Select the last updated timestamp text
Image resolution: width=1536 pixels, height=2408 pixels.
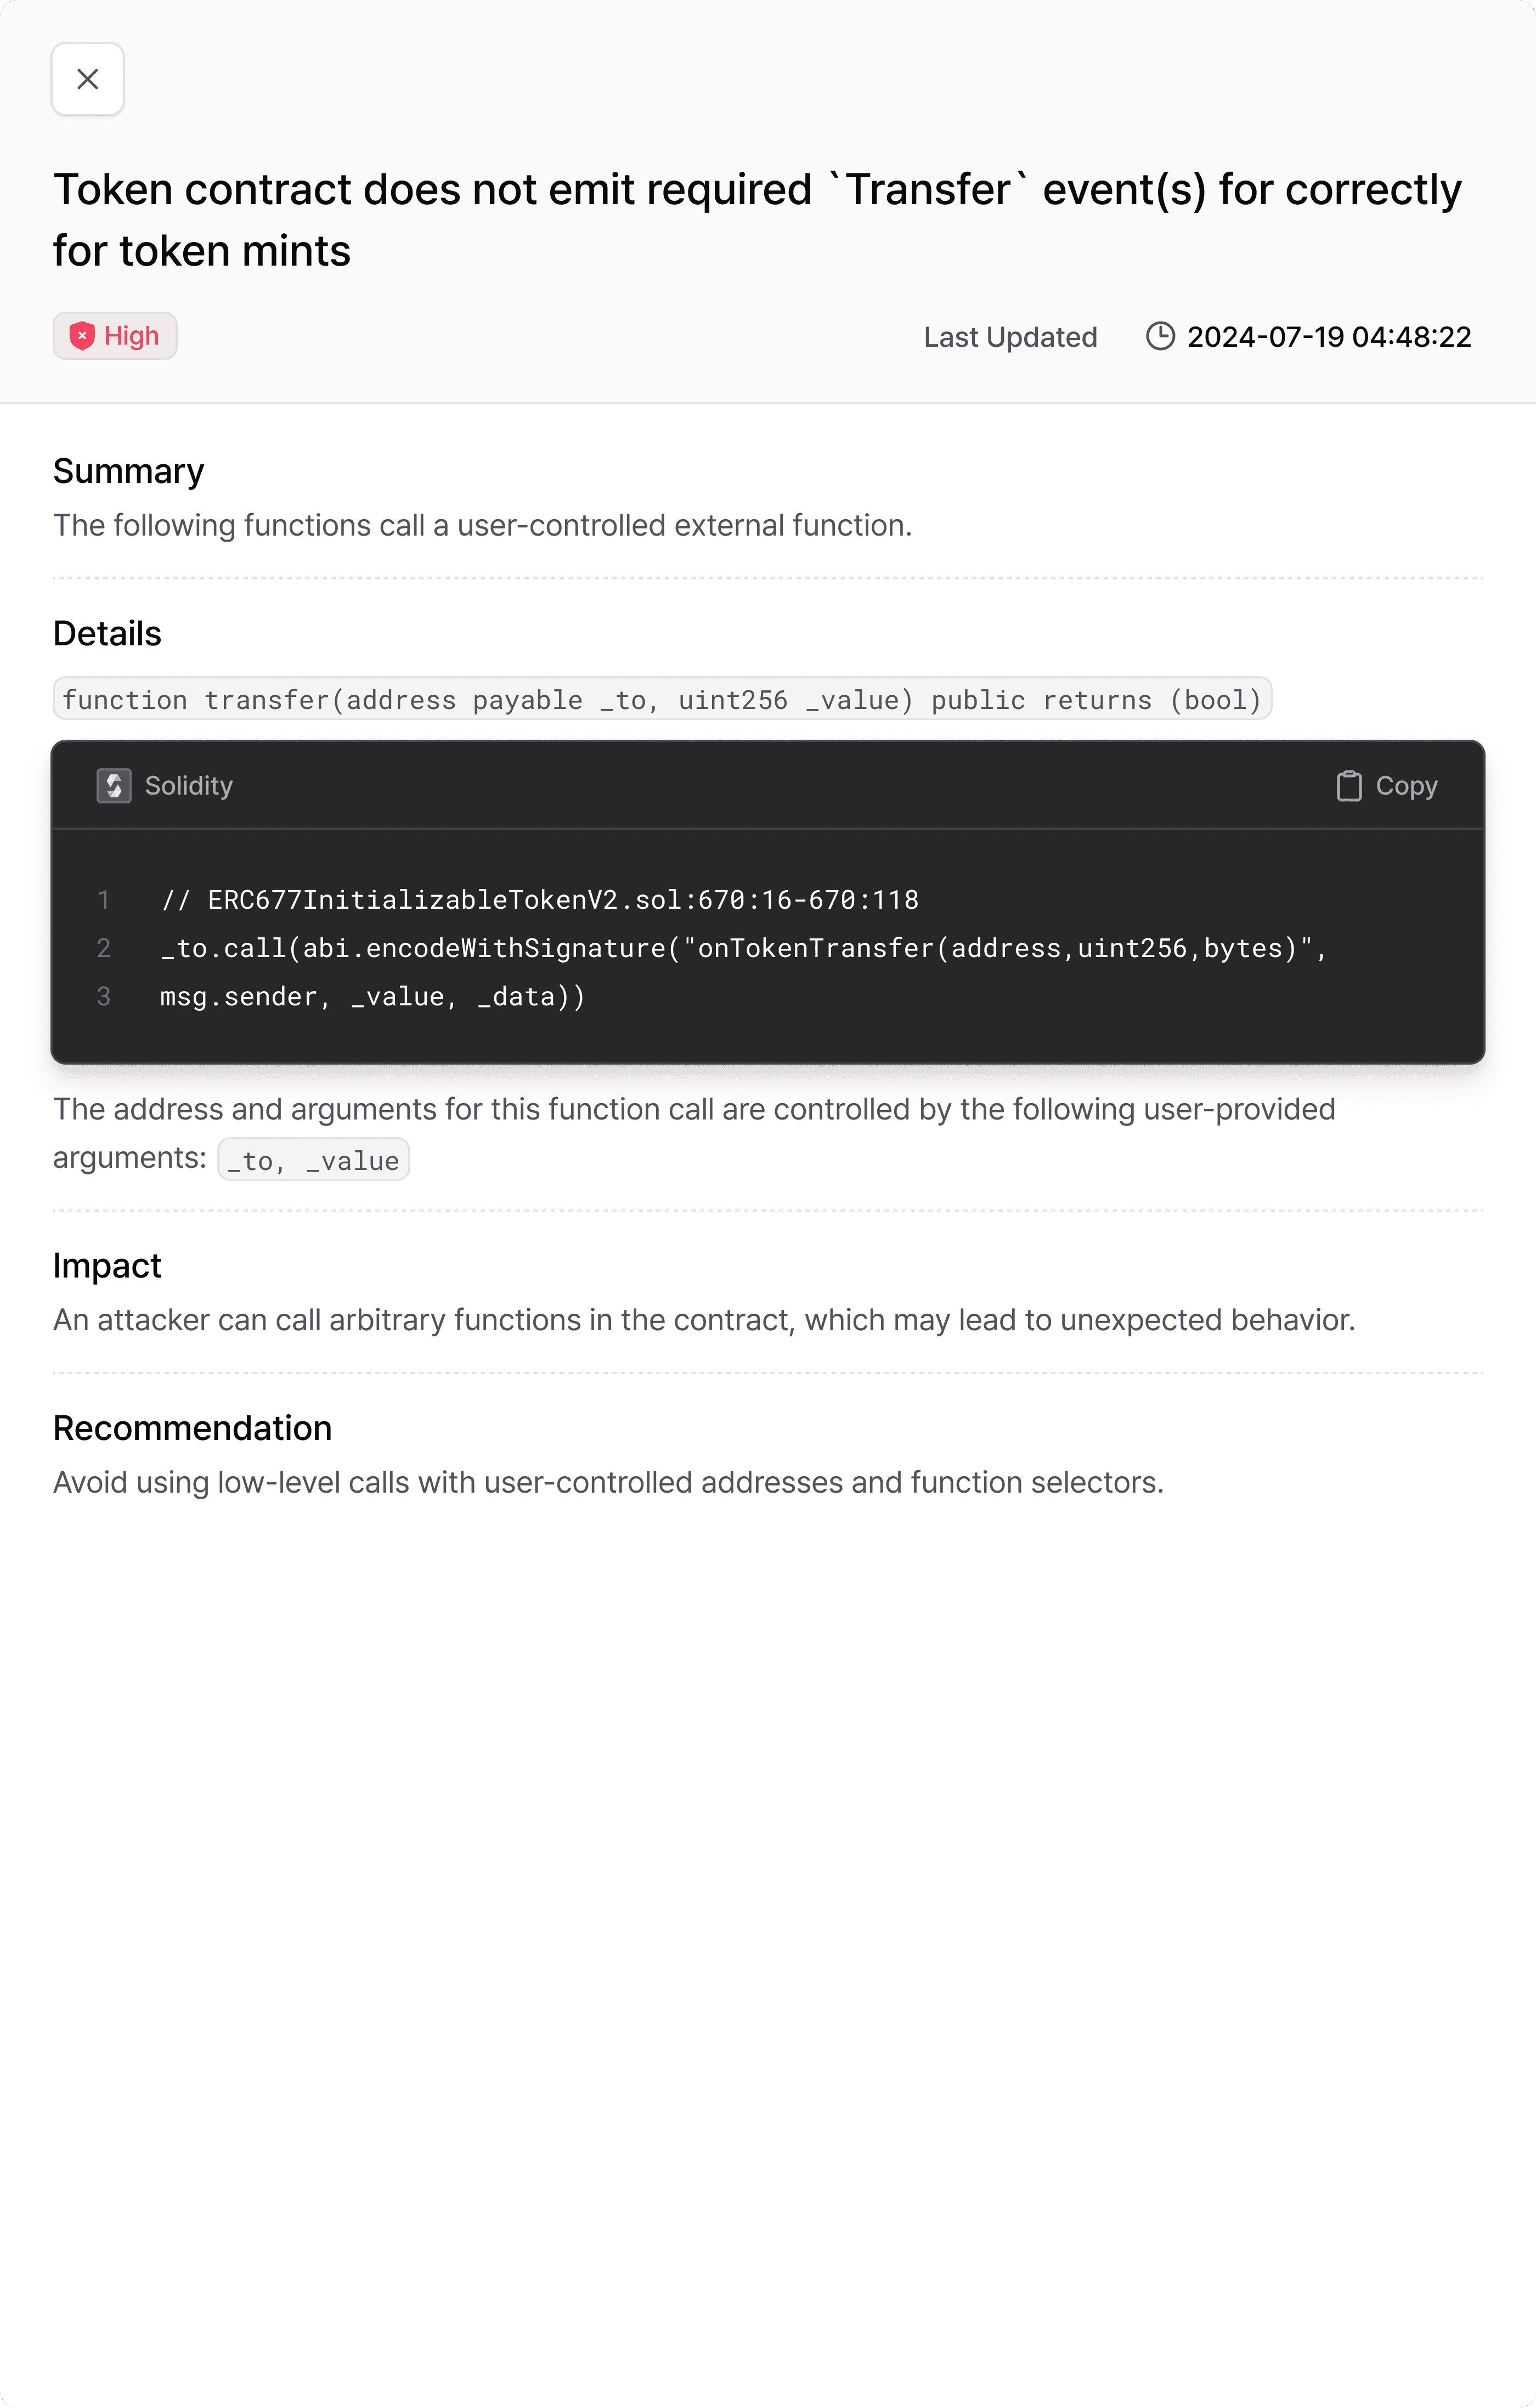click(x=1329, y=337)
